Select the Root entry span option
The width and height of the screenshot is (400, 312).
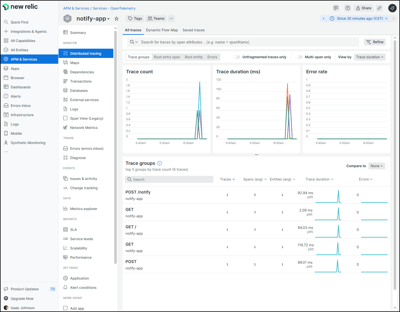167,57
